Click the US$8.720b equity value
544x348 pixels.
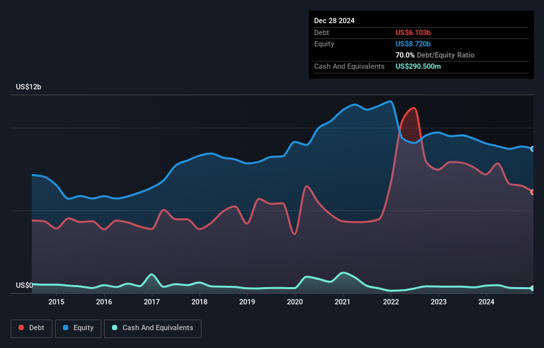(413, 44)
